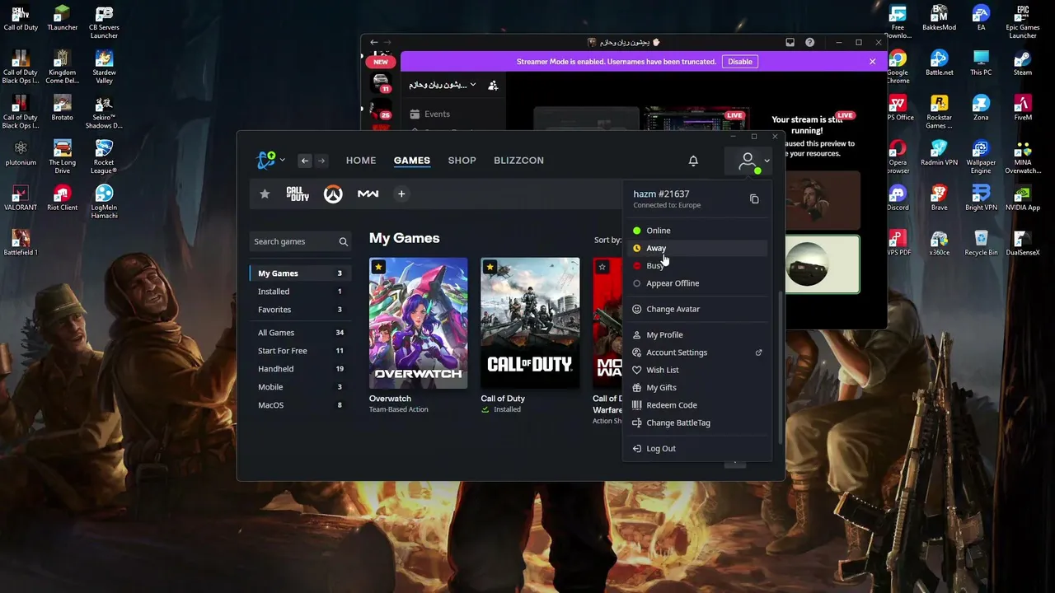The image size is (1055, 593).
Task: Switch to the HOME tab
Action: click(x=361, y=161)
